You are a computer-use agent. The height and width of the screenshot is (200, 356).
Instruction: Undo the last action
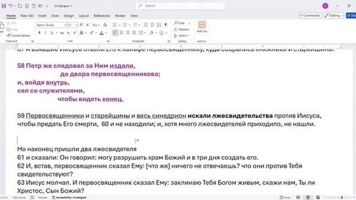(x=10, y=6)
